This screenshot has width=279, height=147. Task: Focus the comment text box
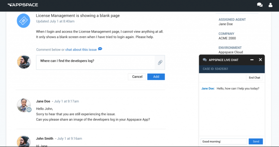[96, 63]
